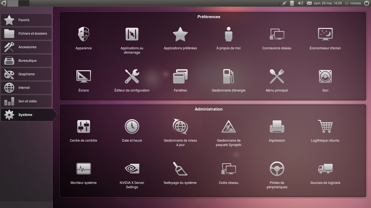The height and width of the screenshot is (208, 371).
Task: Open Impression printer settings
Action: (277, 131)
